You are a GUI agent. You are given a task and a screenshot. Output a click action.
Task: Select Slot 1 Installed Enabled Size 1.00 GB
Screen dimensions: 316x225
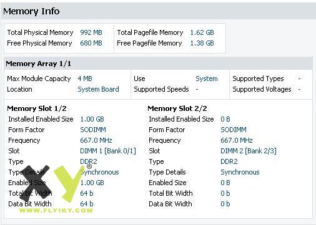click(x=92, y=119)
